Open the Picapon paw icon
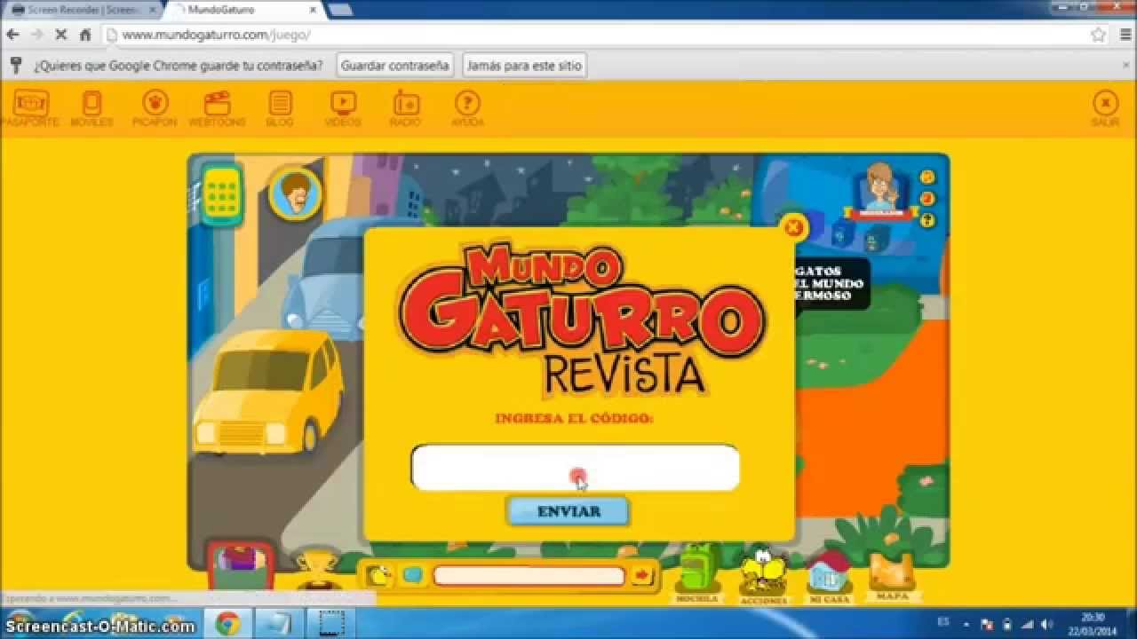The width and height of the screenshot is (1137, 639). pyautogui.click(x=155, y=108)
